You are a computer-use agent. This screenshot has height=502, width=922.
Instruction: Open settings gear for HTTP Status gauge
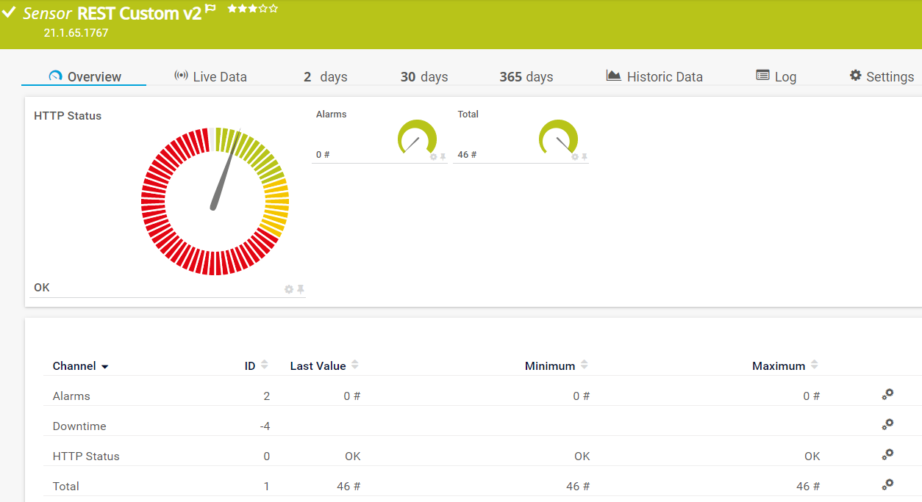pyautogui.click(x=289, y=289)
